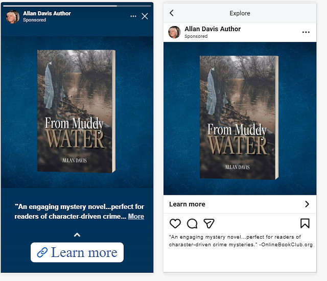Image resolution: width=327 pixels, height=281 pixels.
Task: Click the story progress bar at the top
Action: pyautogui.click(x=77, y=6)
